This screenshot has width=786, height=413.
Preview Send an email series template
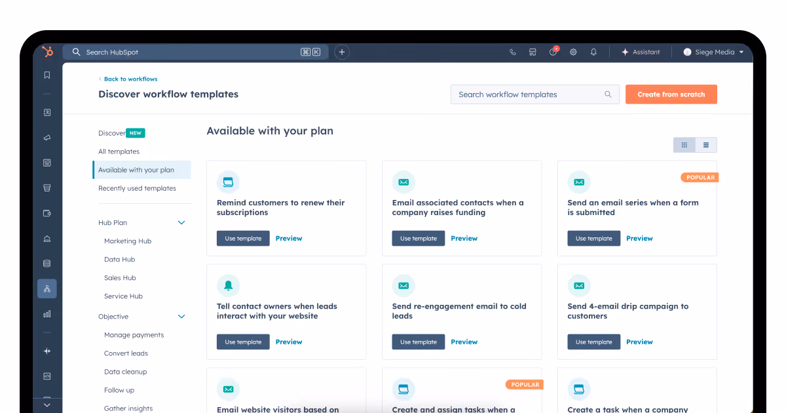tap(639, 239)
